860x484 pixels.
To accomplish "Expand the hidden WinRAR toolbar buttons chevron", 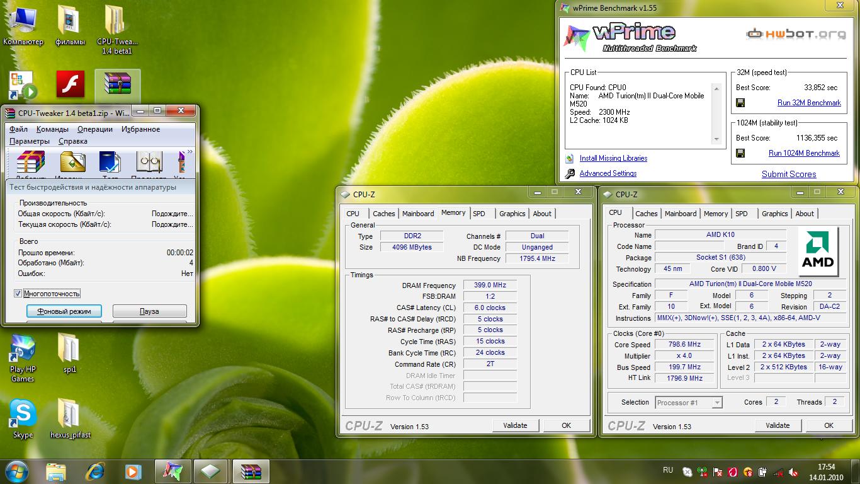I will click(x=190, y=152).
